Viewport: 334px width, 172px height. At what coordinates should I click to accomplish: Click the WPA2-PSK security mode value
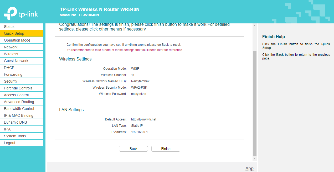pos(139,88)
